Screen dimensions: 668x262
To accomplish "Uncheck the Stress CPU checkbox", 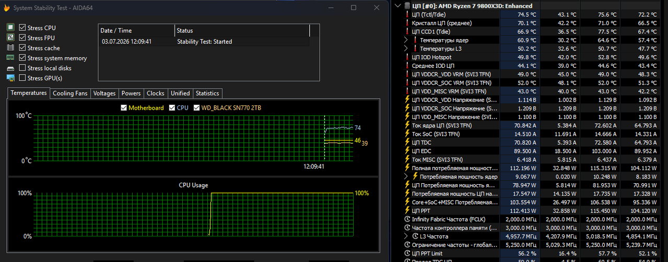I will coord(22,28).
